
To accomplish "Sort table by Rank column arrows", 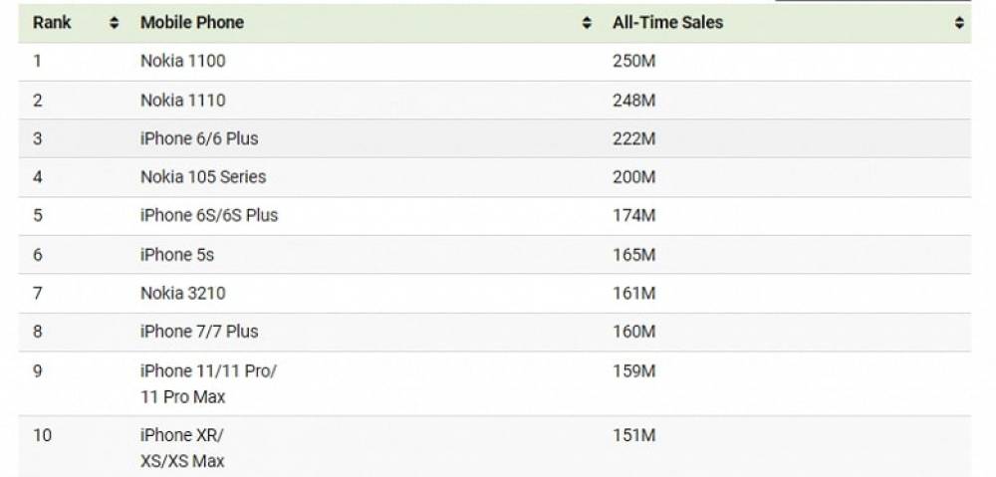I will click(114, 24).
